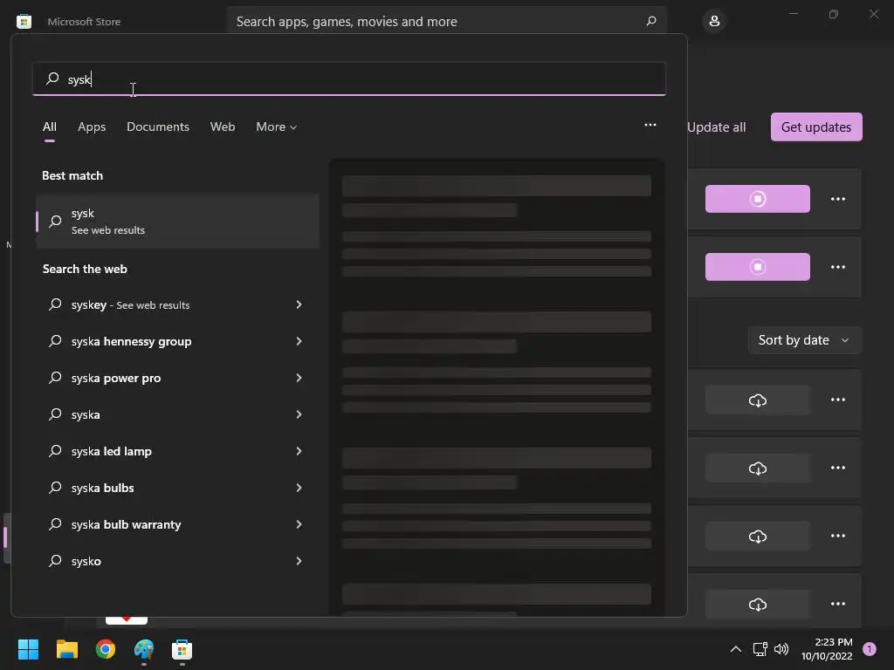Open the notification center badge
This screenshot has width=894, height=670.
tap(869, 649)
